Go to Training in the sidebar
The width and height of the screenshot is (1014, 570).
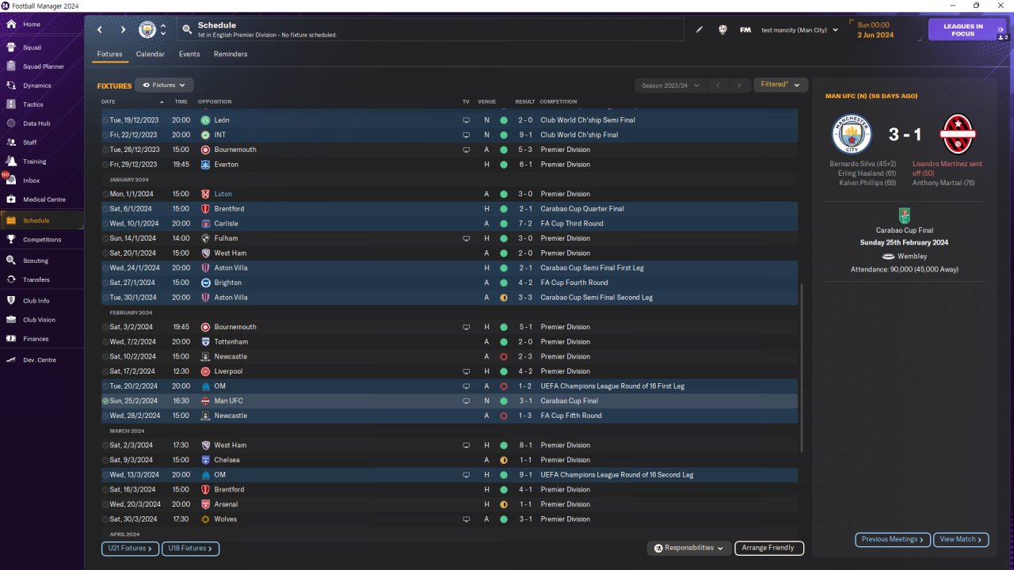[x=34, y=161]
